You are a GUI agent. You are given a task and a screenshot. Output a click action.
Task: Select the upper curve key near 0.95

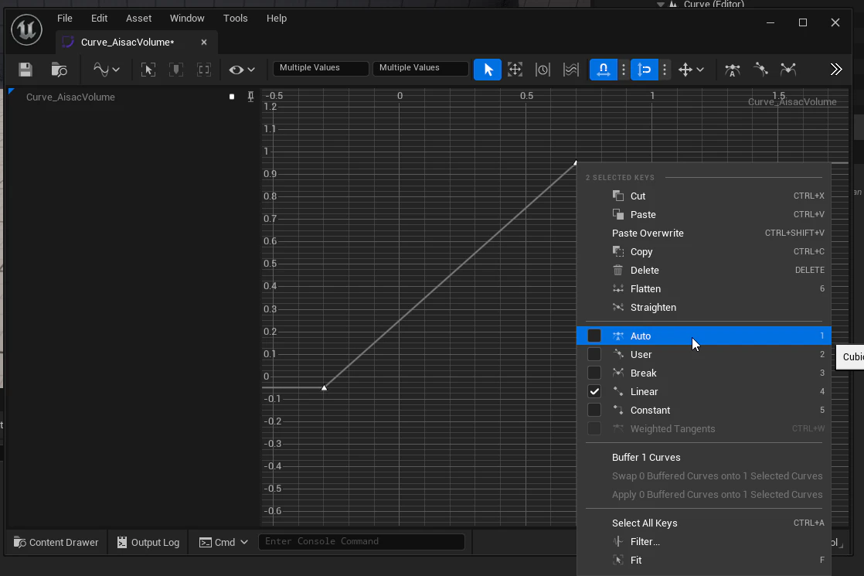coord(576,162)
